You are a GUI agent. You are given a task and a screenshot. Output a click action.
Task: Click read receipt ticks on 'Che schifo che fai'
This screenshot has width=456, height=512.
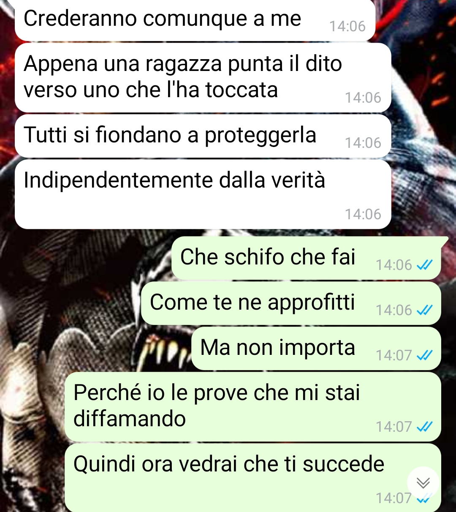[x=424, y=265]
